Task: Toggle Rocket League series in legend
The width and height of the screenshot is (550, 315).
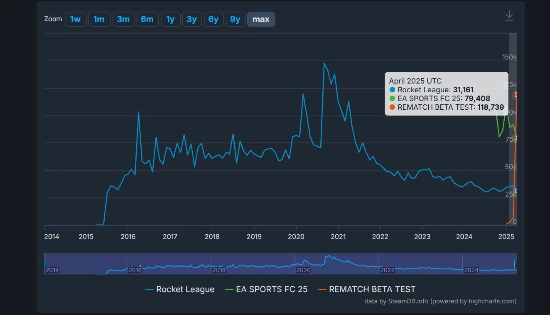Action: (x=180, y=290)
